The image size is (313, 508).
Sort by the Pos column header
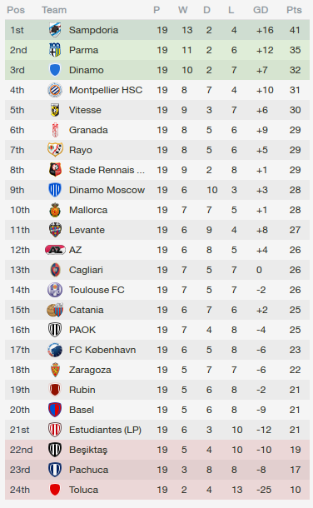click(x=16, y=10)
